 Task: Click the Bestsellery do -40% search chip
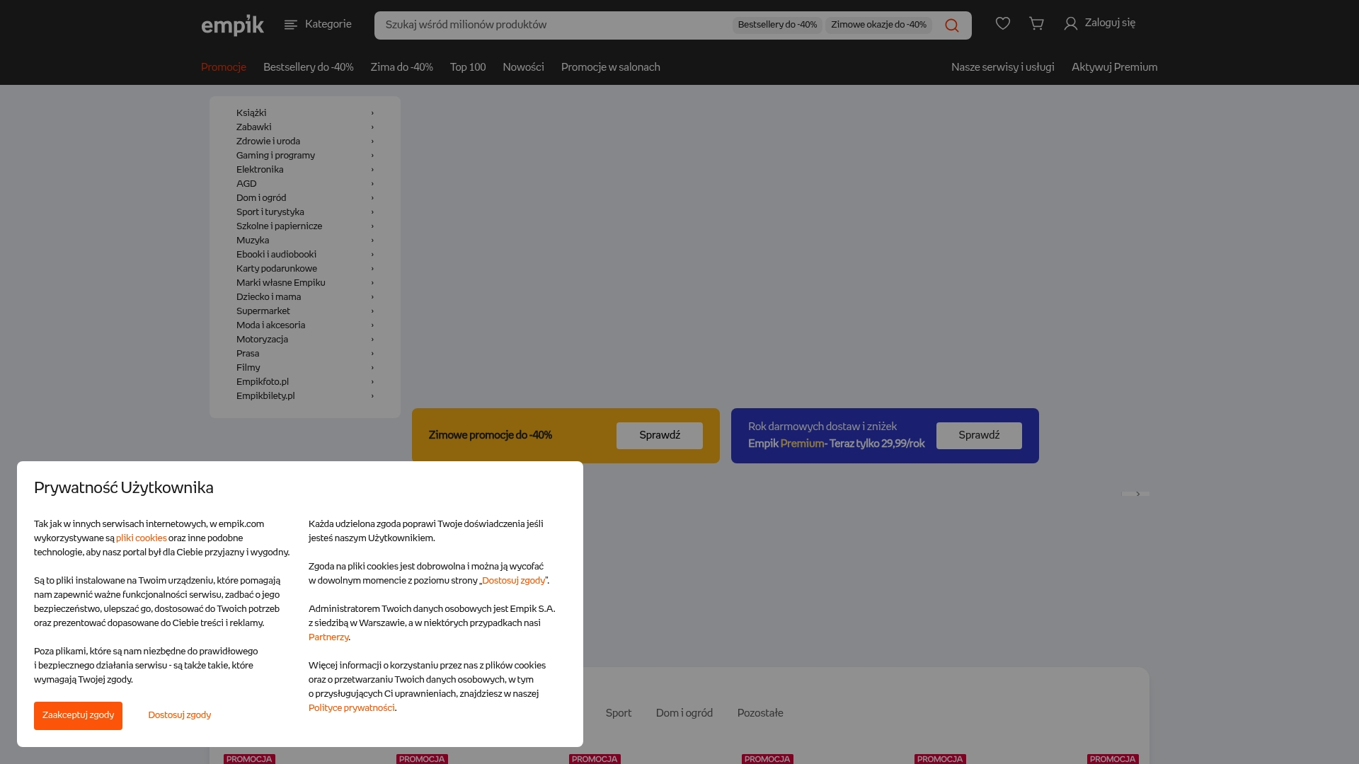click(x=777, y=24)
